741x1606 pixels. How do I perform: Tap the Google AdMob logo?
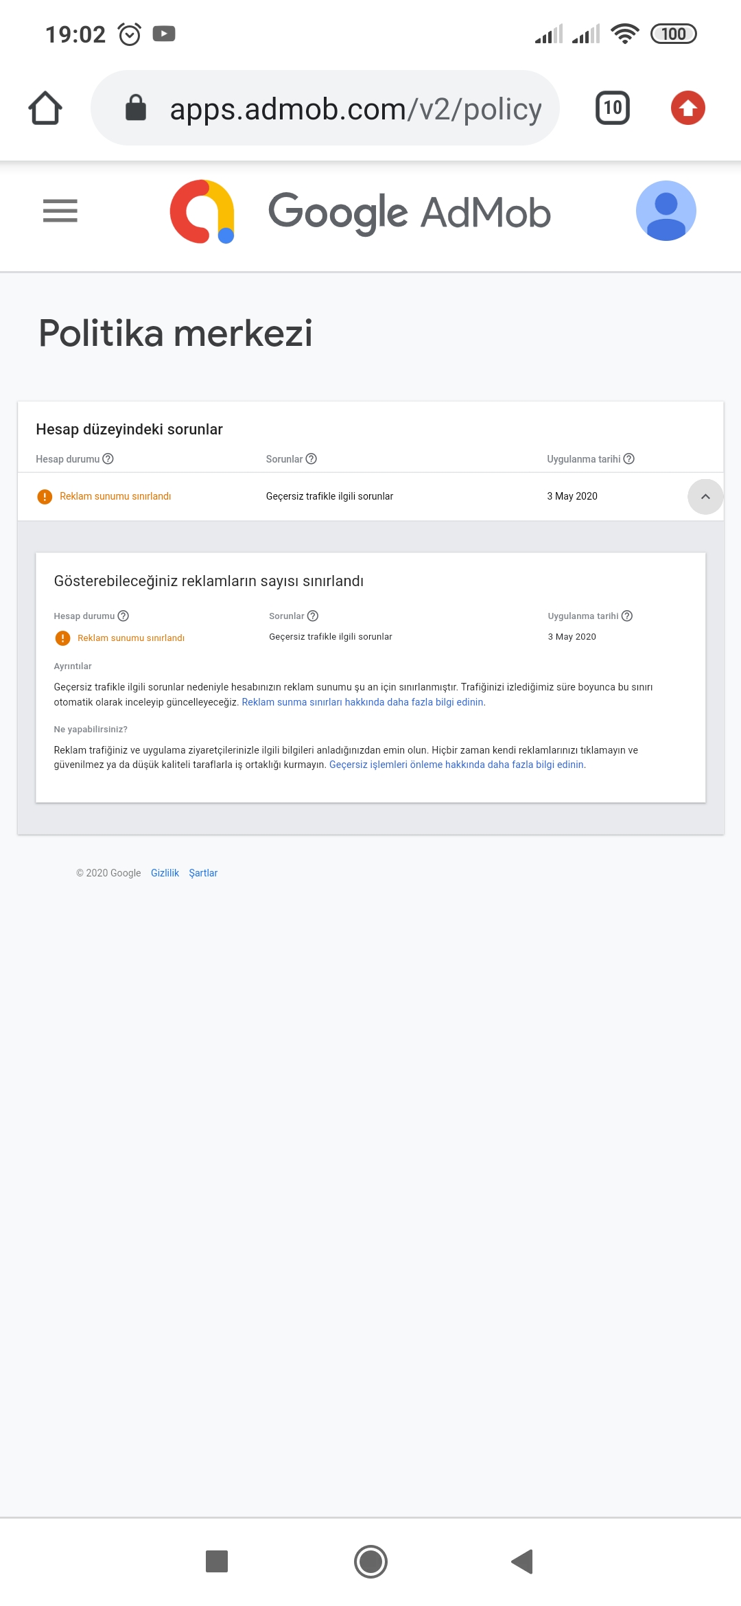tap(360, 211)
